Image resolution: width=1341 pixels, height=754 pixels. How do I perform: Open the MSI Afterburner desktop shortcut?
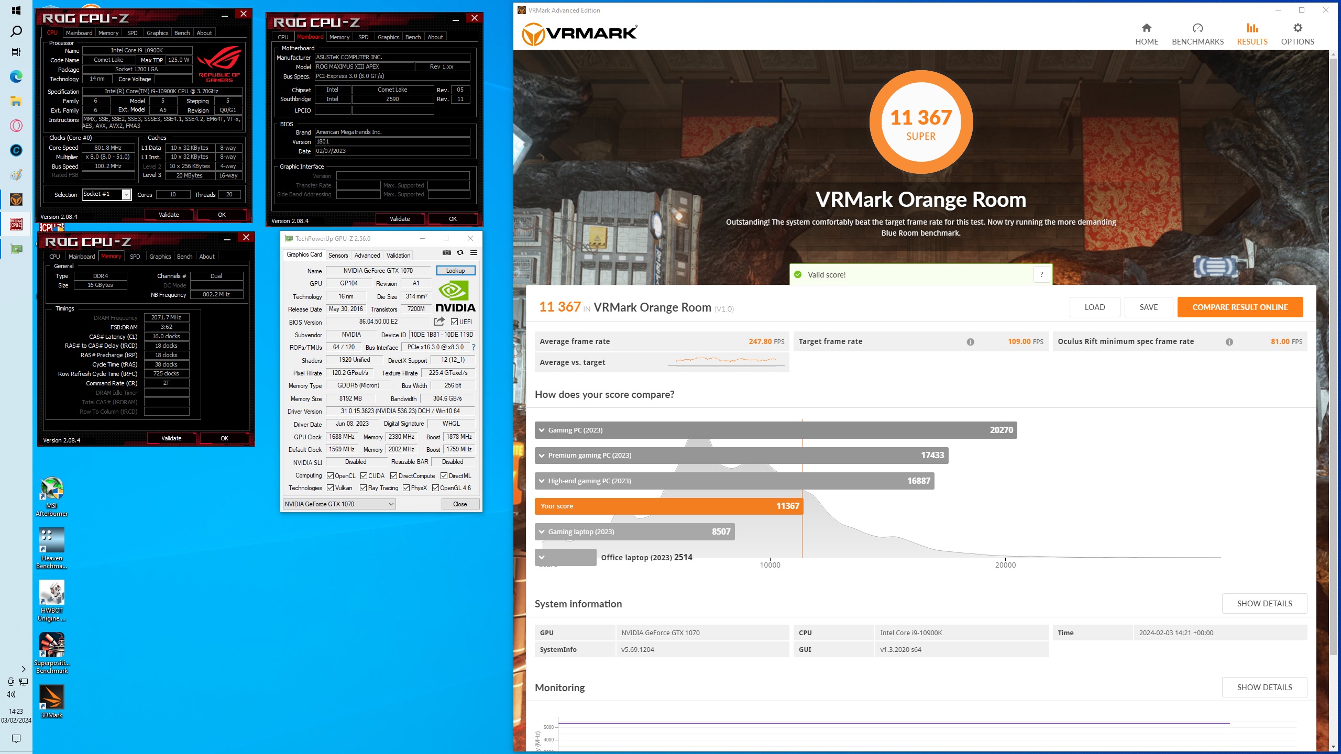tap(51, 496)
